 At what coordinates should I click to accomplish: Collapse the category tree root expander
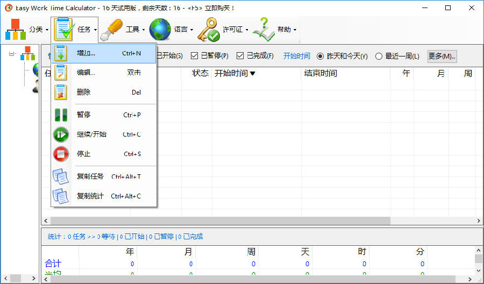click(12, 54)
